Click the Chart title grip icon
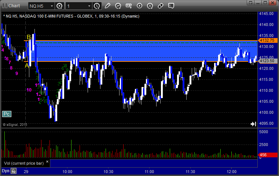279x176 pixels. coord(5,6)
